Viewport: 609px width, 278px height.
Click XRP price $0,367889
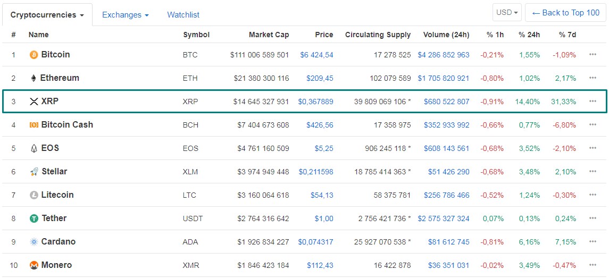pyautogui.click(x=315, y=102)
